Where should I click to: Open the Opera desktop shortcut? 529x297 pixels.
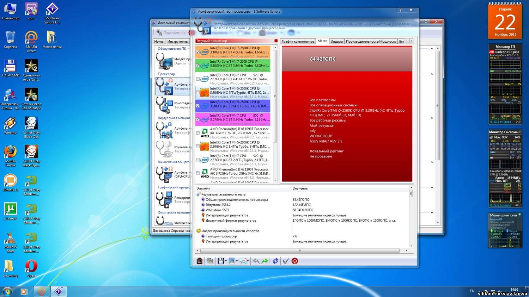point(31,268)
